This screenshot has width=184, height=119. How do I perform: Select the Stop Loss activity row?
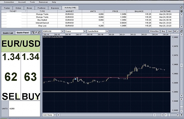pos(90,26)
